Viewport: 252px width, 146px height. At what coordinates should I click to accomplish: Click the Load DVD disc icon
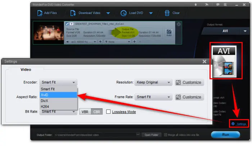coord(123,13)
